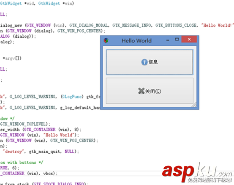Click the window resize grip corner

(x=194, y=105)
